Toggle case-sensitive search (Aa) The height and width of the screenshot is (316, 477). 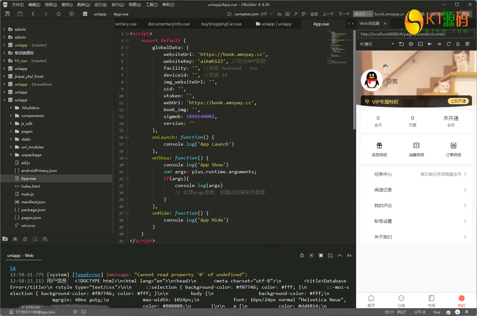point(279,14)
